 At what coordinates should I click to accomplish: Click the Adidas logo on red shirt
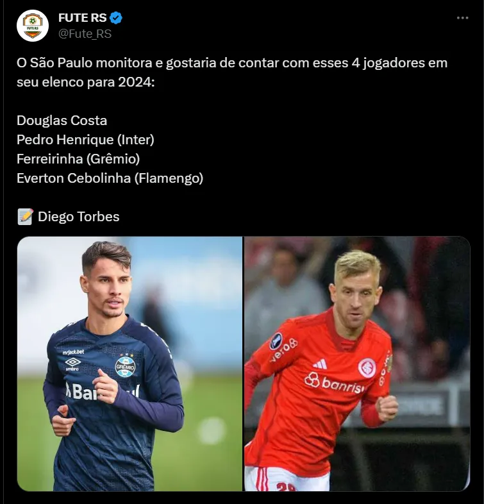point(320,364)
